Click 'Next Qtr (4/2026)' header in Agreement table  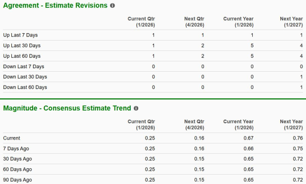194,22
